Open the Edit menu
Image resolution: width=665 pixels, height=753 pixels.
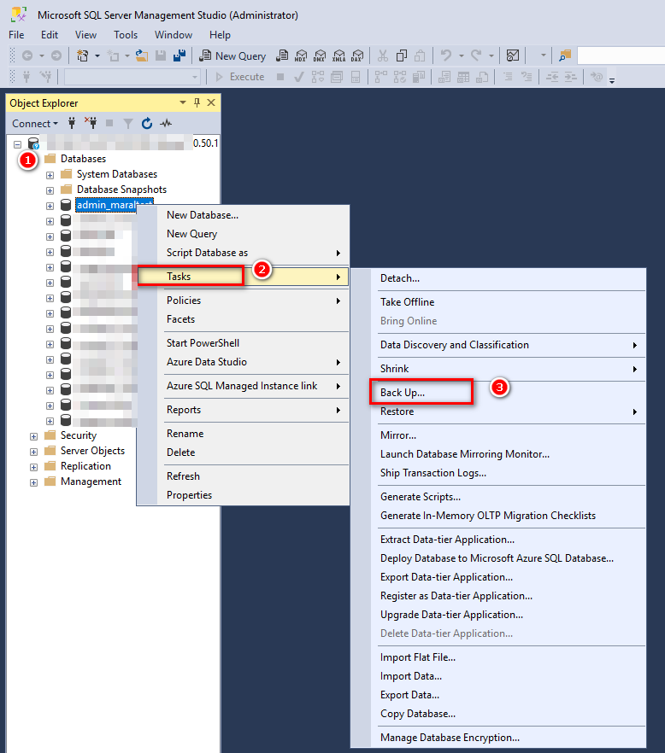[50, 35]
